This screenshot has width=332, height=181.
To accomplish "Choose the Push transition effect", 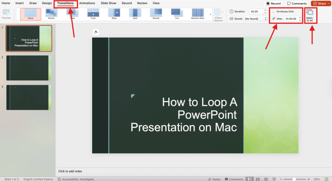I will 93,14.
